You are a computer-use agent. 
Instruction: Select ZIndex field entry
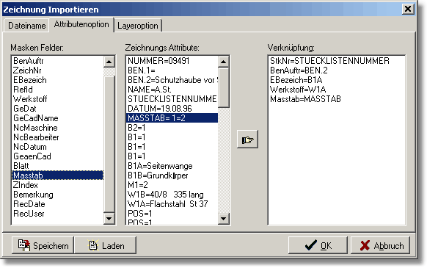[x=58, y=185]
